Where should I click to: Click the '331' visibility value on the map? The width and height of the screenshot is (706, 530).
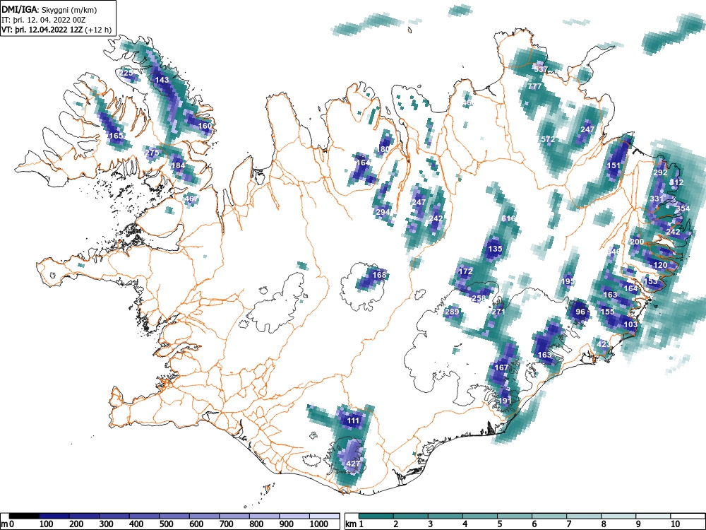pyautogui.click(x=657, y=199)
